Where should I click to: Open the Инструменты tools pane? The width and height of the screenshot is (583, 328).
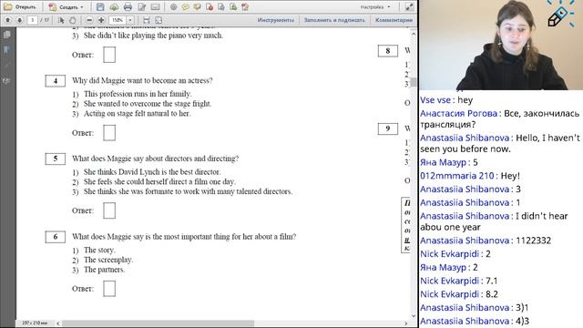[x=275, y=20]
